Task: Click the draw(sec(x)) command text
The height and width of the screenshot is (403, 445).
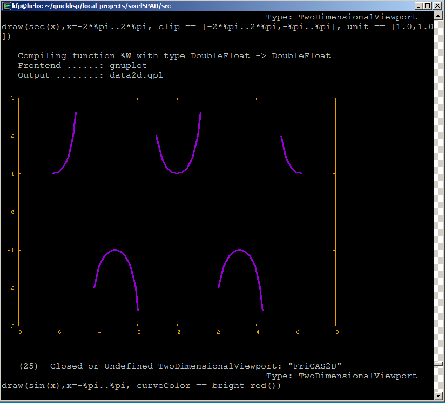Action: coord(216,27)
